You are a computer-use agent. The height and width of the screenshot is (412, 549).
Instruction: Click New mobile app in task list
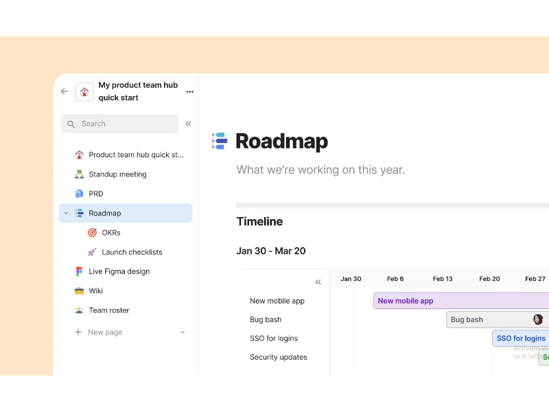(277, 301)
